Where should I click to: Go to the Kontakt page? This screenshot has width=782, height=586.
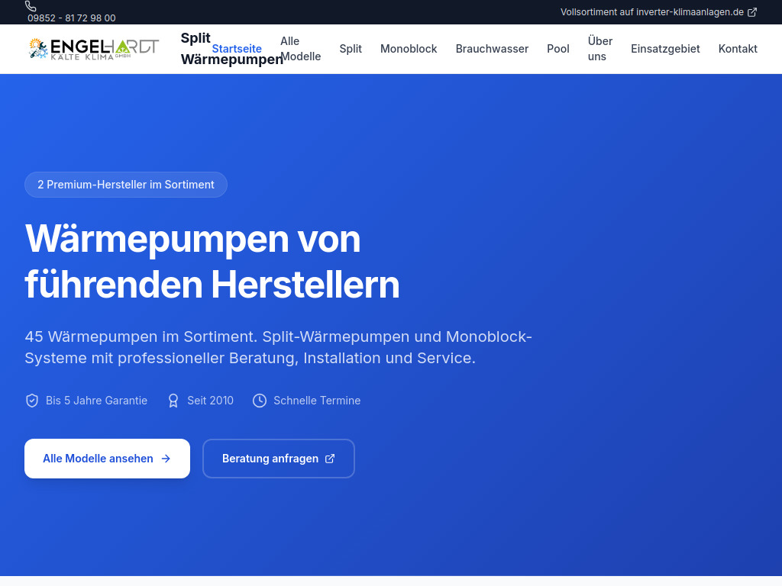[738, 48]
